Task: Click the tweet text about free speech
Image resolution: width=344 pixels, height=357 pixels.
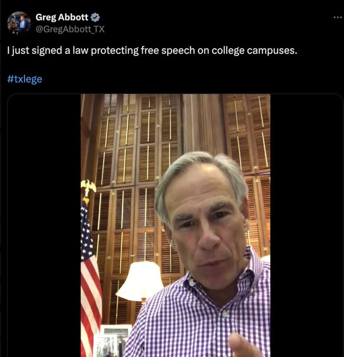Action: pos(152,50)
